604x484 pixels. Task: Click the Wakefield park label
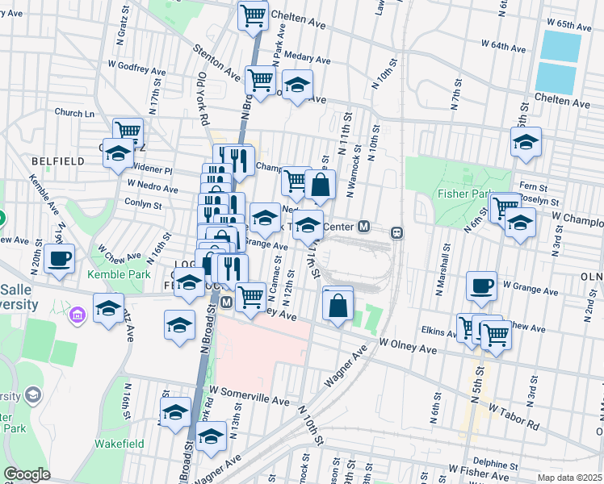point(120,444)
